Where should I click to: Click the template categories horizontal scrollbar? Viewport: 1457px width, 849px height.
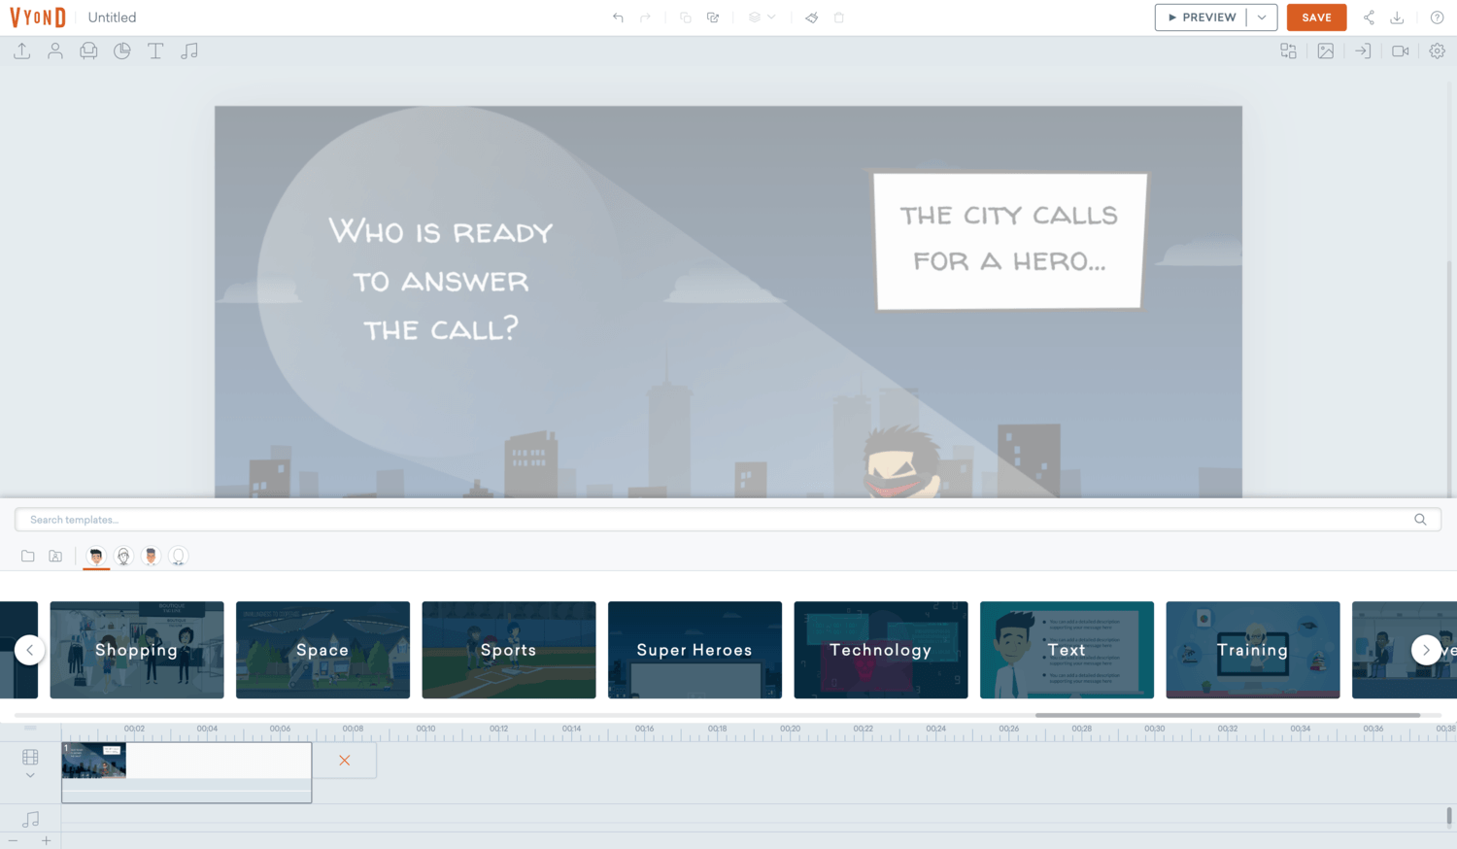(1228, 715)
